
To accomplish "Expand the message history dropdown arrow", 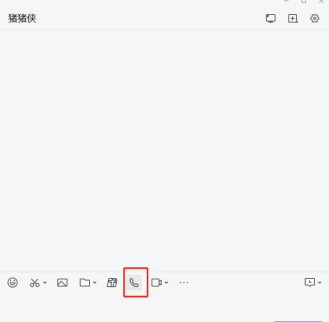I will click(x=320, y=283).
